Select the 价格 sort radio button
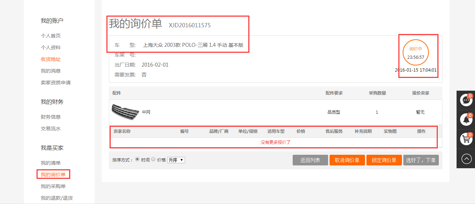The height and width of the screenshot is (204, 475). pos(153,160)
